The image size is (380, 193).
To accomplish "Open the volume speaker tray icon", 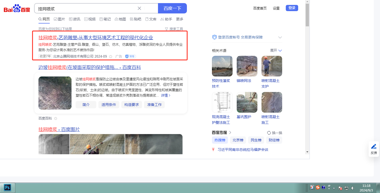I will pos(353,188).
